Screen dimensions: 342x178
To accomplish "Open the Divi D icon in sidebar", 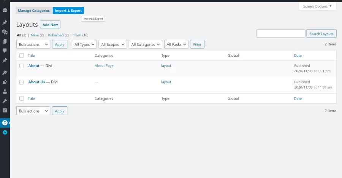I will [x=5, y=123].
